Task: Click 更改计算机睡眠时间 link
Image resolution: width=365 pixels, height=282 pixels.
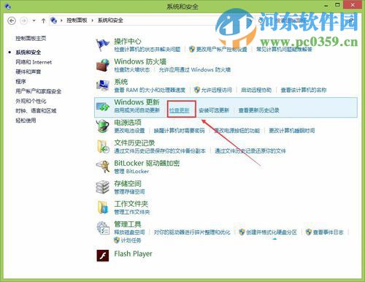Action: (292, 131)
